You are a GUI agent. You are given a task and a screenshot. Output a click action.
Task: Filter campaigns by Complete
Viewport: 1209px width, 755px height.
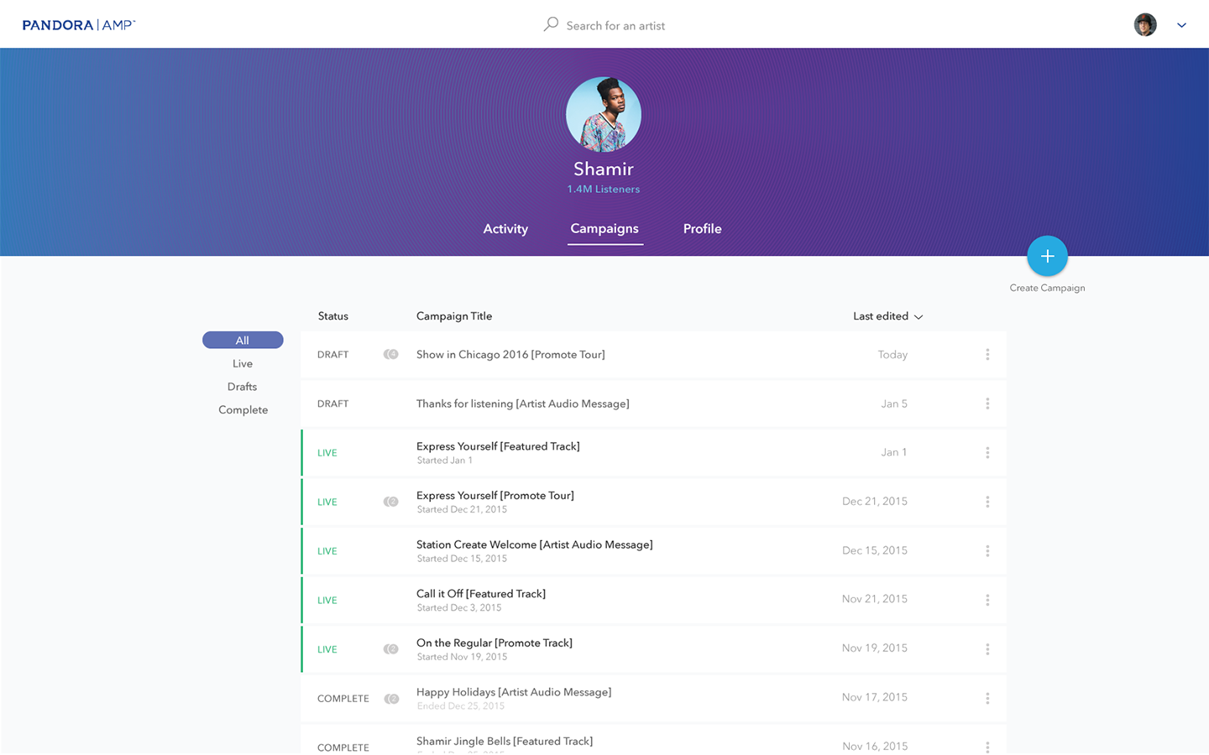[243, 409]
